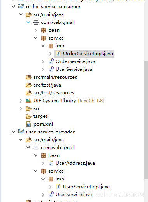Click the src/main/resources folder icon
Viewport: 148px width, 202px height.
(x=28, y=77)
